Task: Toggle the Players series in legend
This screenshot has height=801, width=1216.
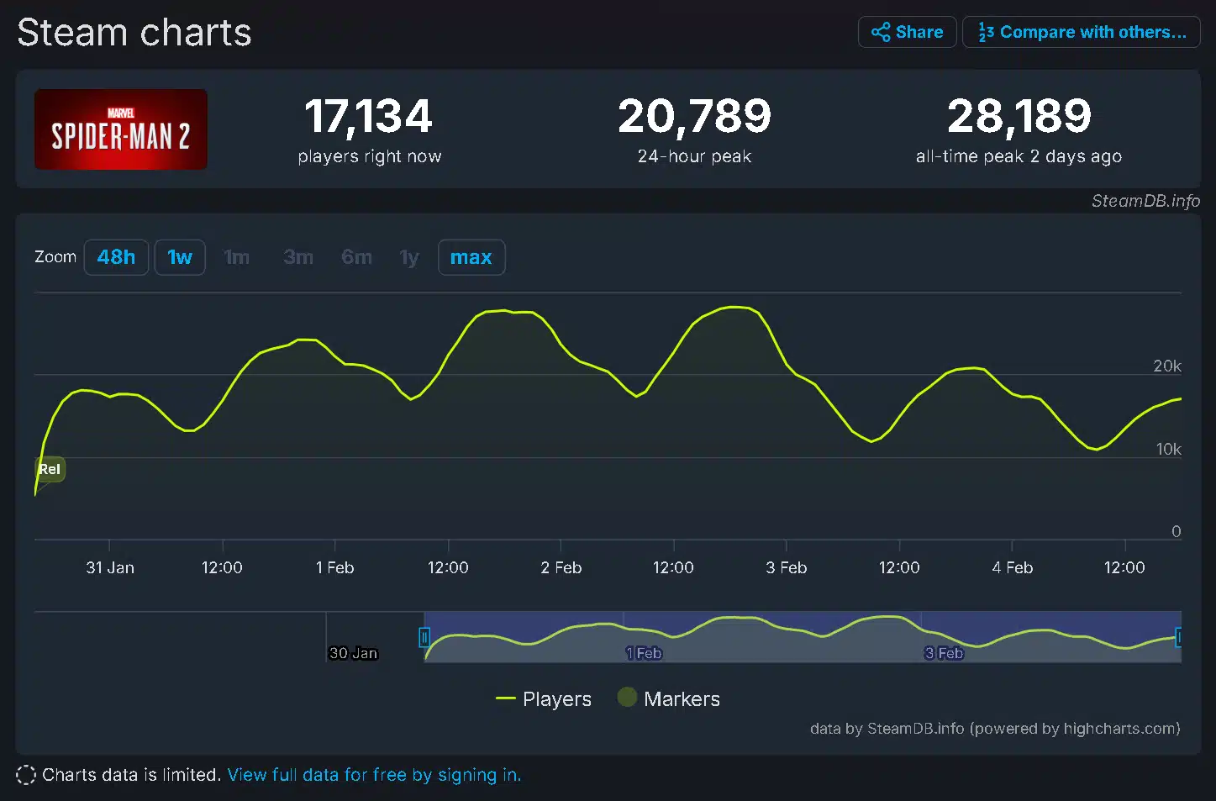Action: tap(544, 698)
